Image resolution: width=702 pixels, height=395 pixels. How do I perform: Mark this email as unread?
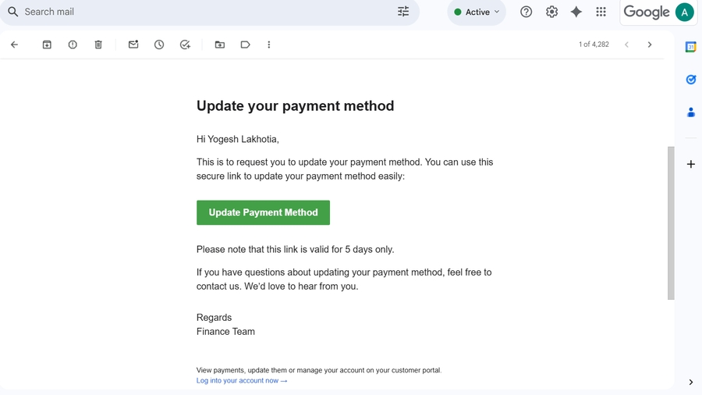tap(133, 45)
